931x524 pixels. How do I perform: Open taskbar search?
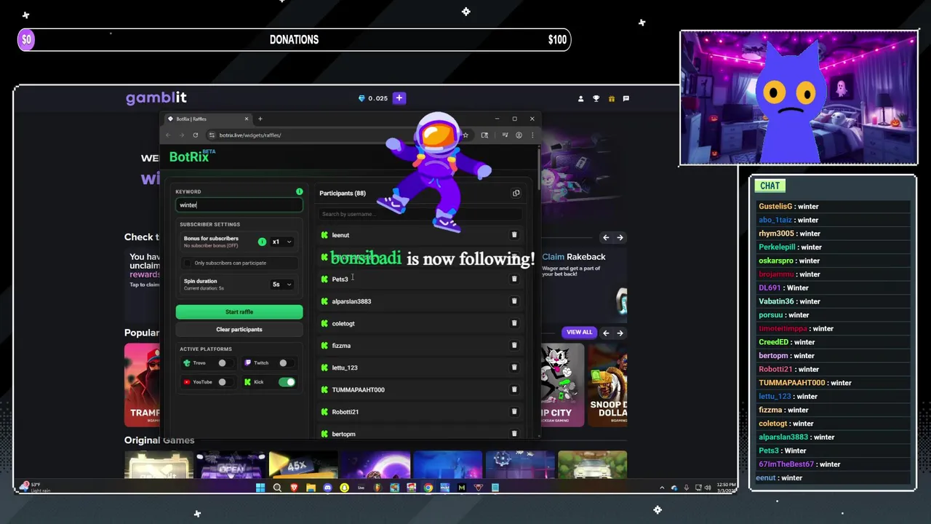tap(277, 488)
